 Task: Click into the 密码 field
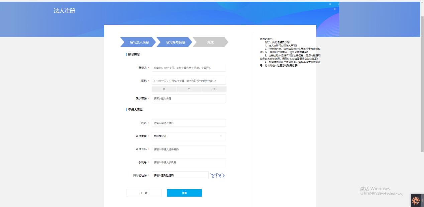pyautogui.click(x=189, y=81)
